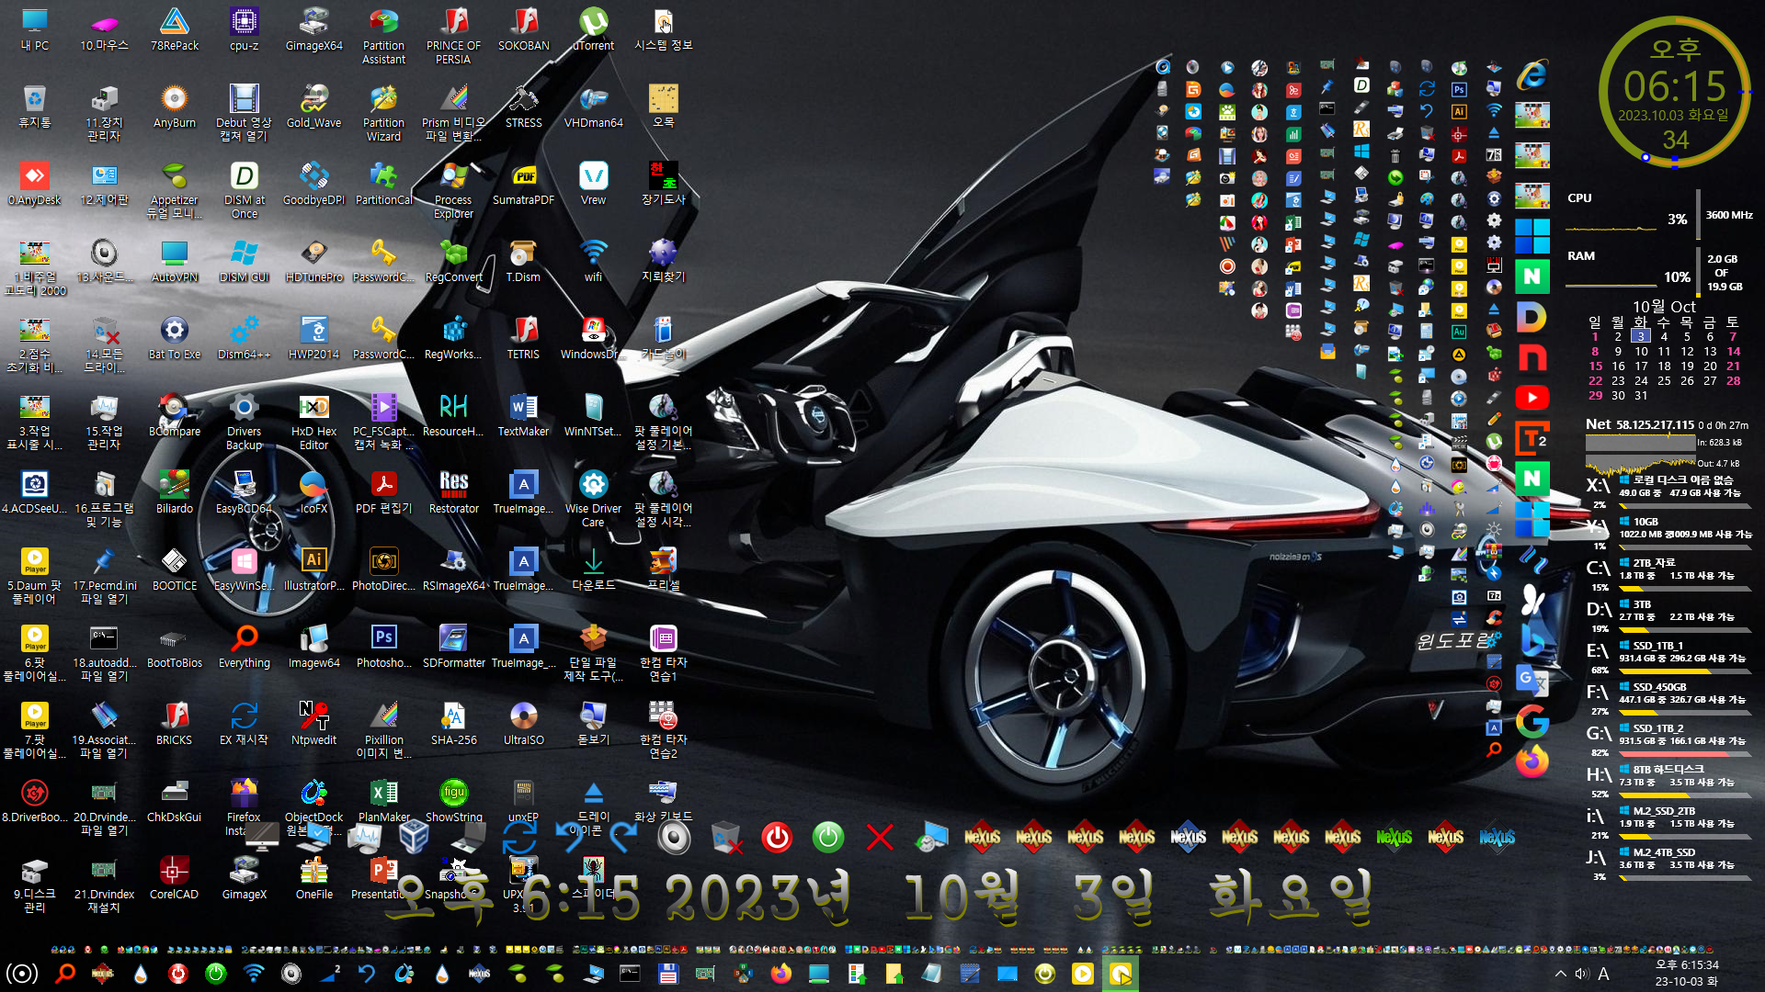1765x992 pixels.
Task: Click the red X icon in dock
Action: [880, 837]
